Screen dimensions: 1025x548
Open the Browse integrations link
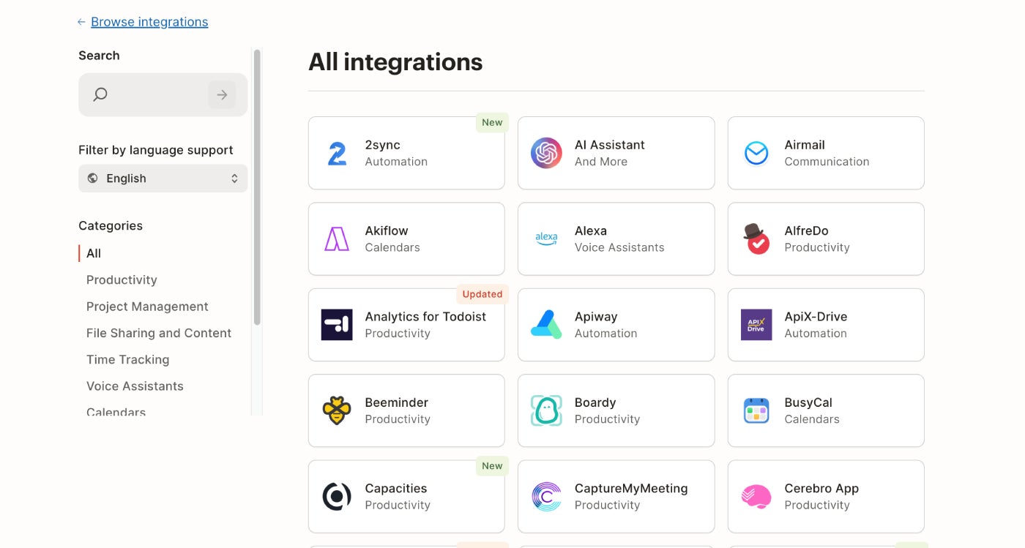point(149,22)
